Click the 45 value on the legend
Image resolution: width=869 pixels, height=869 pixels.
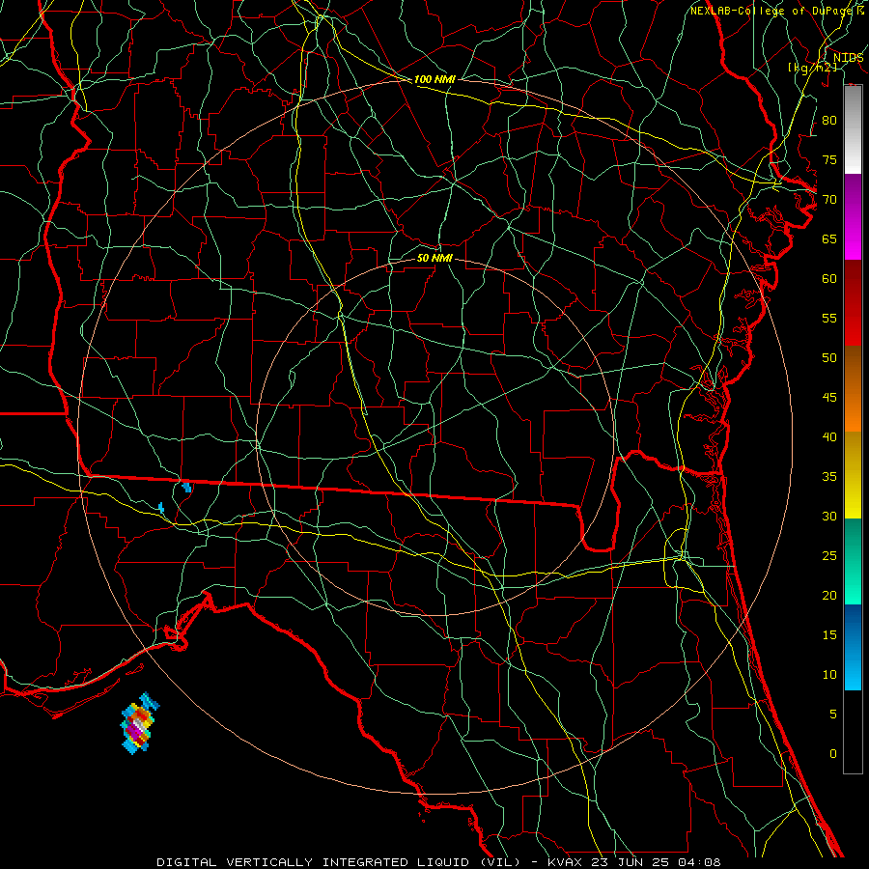point(829,398)
